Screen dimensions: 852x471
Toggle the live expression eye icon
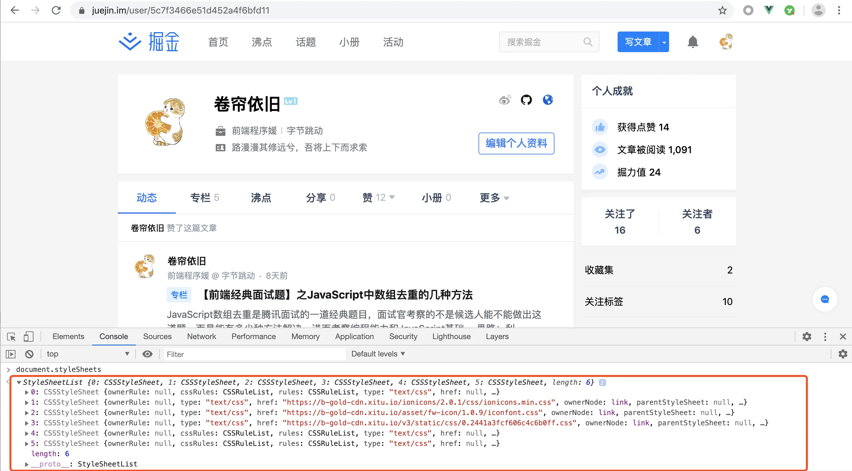point(147,354)
